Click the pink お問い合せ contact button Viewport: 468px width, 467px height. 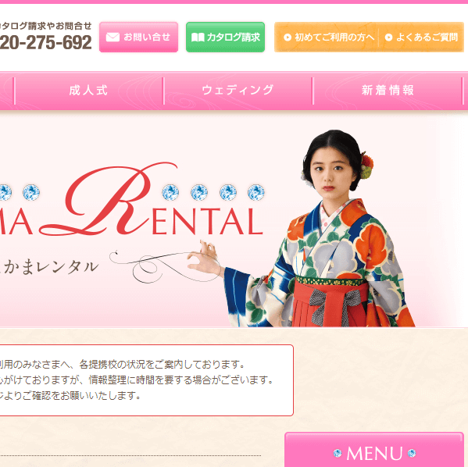click(138, 37)
